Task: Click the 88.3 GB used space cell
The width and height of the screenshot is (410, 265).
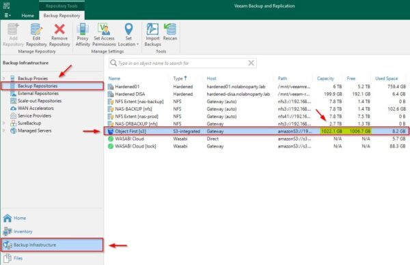Action: pos(398,146)
